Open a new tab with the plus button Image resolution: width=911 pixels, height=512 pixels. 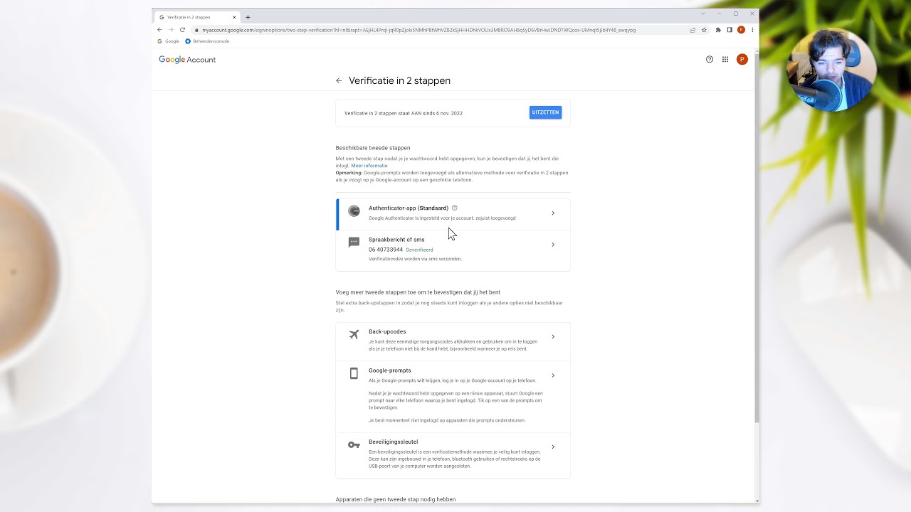click(248, 17)
